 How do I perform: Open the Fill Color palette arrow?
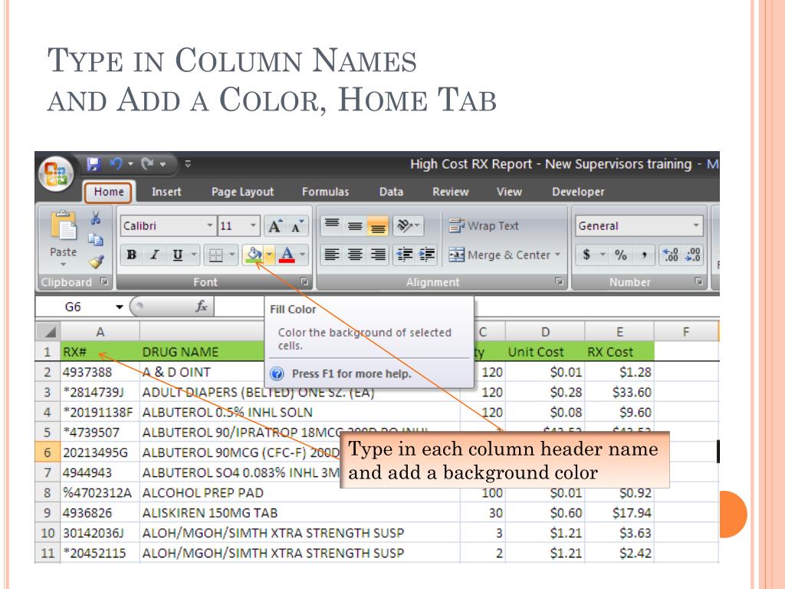[x=270, y=255]
